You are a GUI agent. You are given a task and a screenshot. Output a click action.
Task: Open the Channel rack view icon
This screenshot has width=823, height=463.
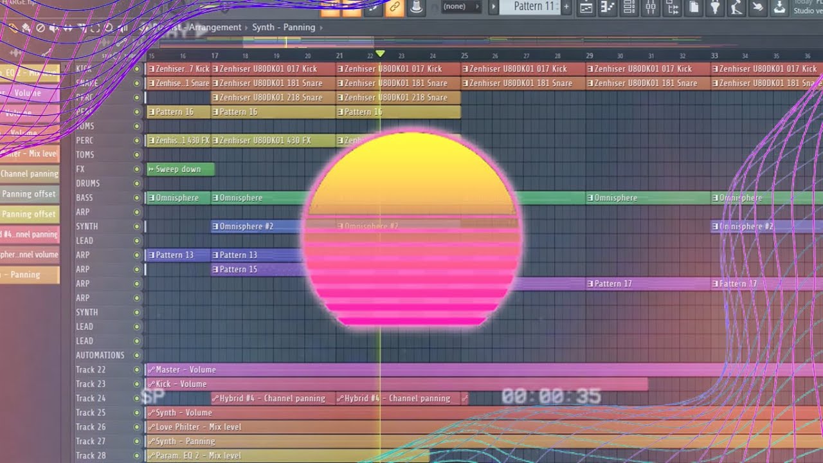[x=629, y=7]
